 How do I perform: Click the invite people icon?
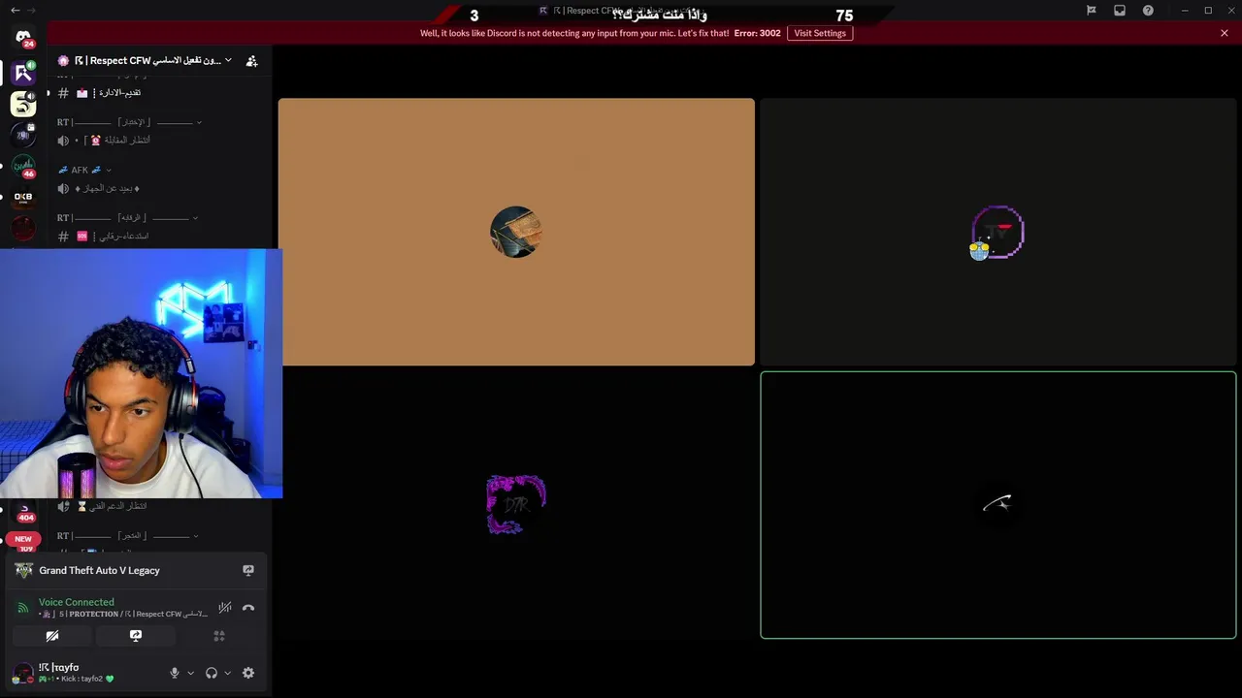pos(251,60)
